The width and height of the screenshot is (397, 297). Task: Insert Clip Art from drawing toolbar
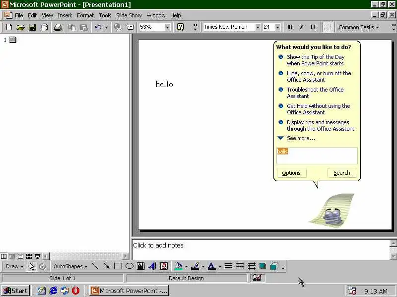pyautogui.click(x=164, y=266)
